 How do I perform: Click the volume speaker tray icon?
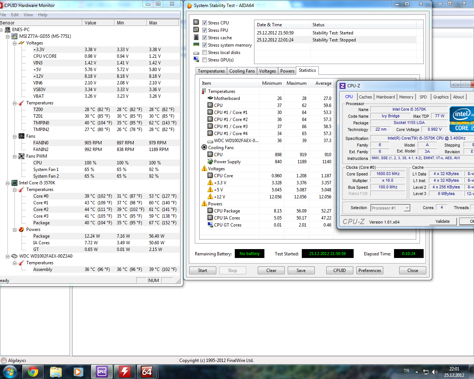435,372
